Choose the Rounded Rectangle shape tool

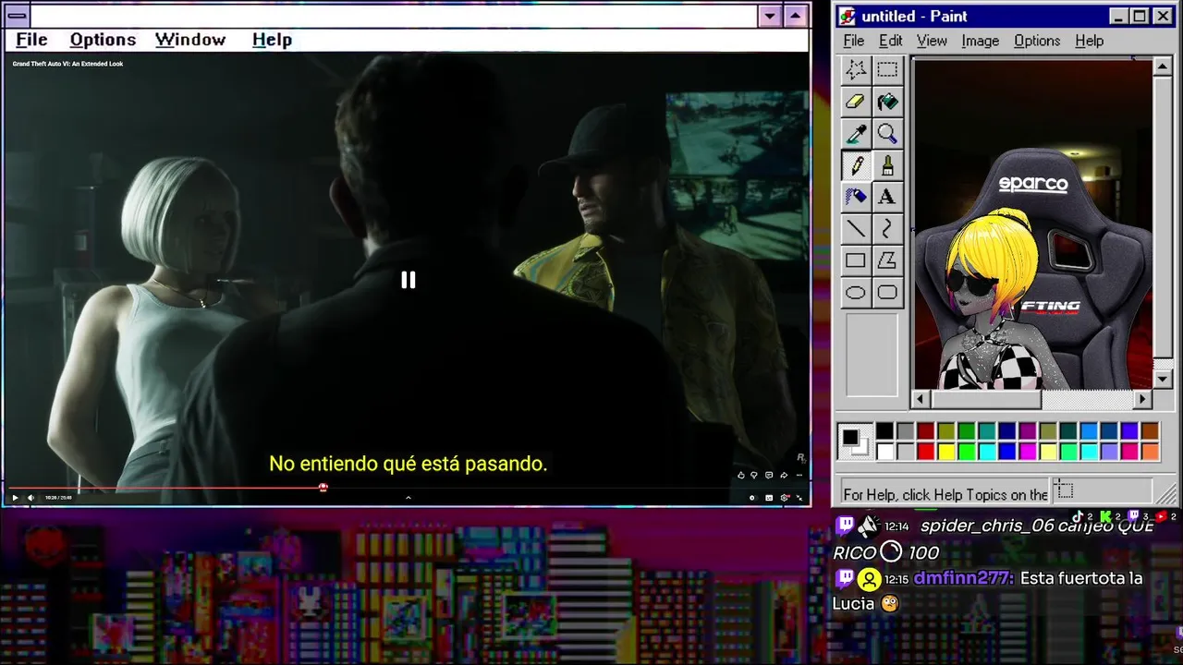pos(887,293)
